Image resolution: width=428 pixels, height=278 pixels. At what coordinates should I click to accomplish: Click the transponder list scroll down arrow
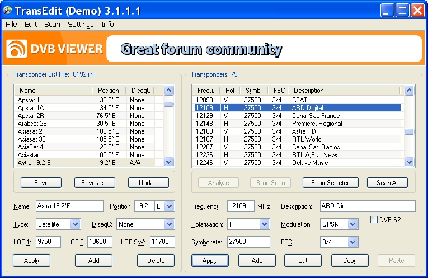point(409,162)
